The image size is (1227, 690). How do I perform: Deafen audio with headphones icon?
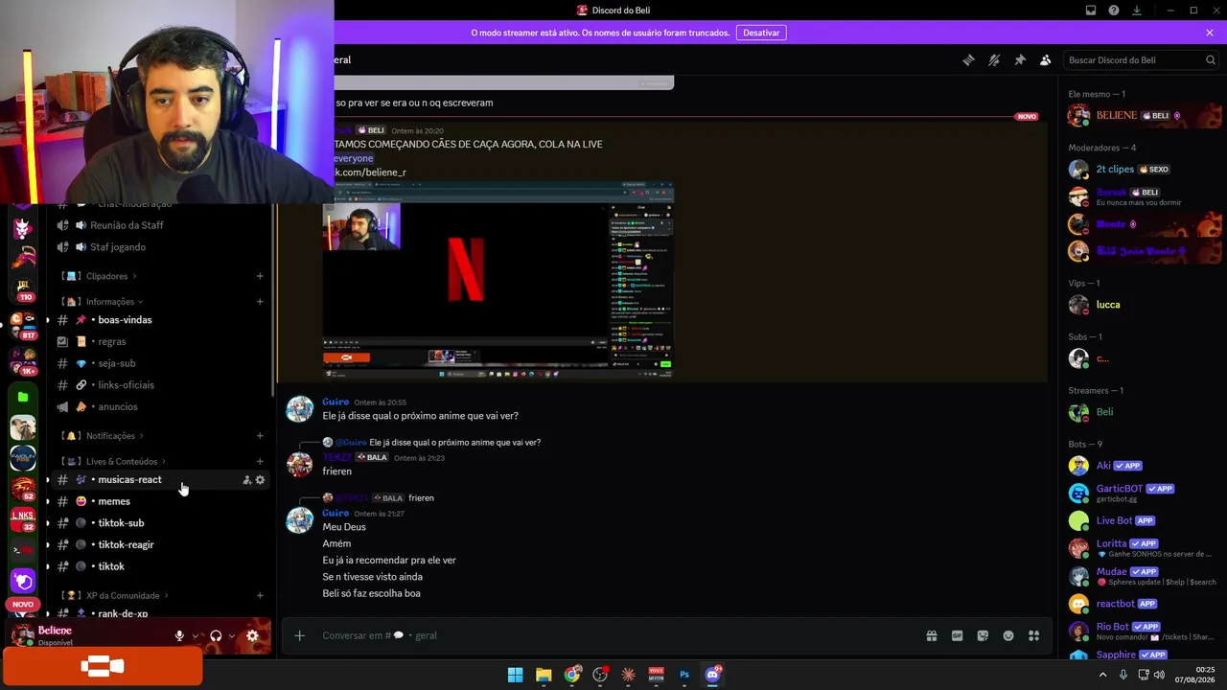pos(216,635)
